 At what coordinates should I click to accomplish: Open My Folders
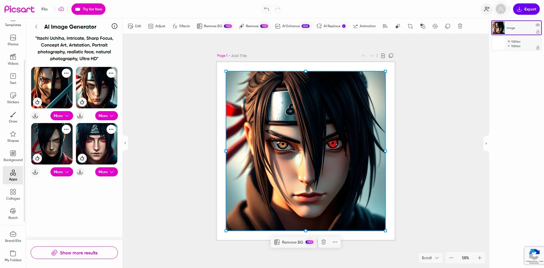pos(13,256)
